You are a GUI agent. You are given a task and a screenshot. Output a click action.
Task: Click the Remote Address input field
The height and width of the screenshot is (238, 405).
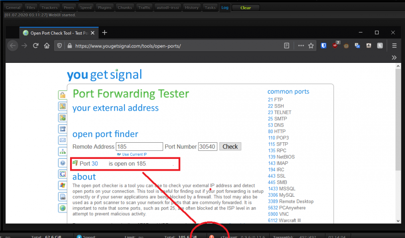point(139,147)
